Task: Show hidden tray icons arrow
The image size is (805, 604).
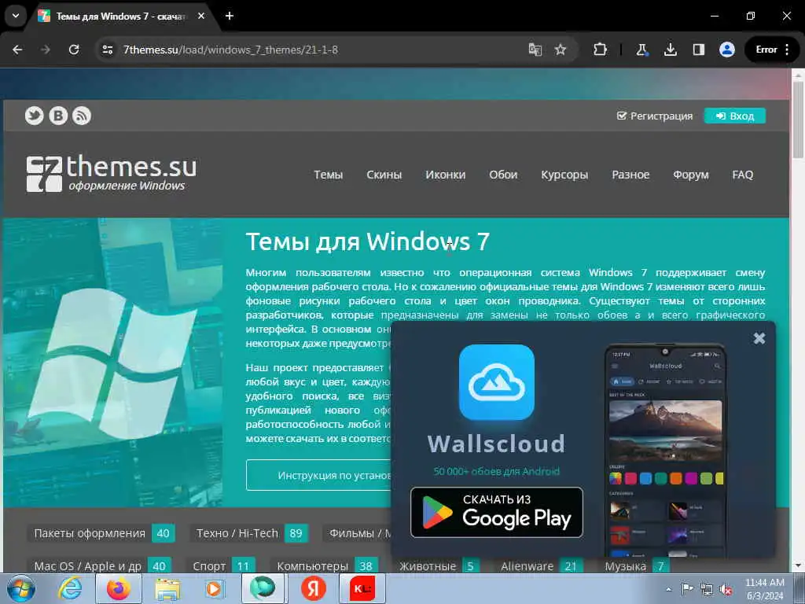Action: 668,589
